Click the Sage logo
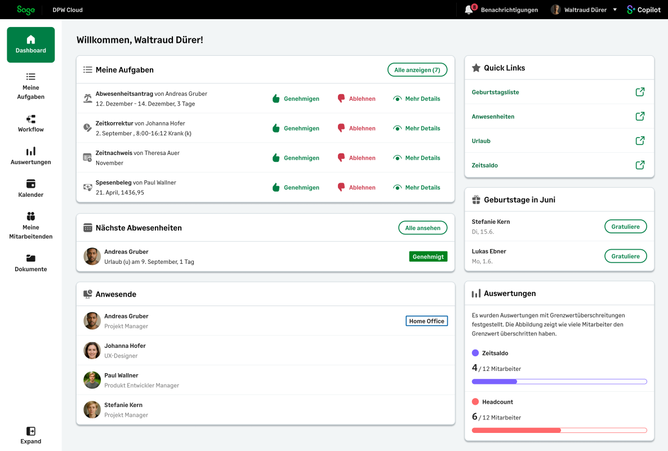 click(x=26, y=10)
